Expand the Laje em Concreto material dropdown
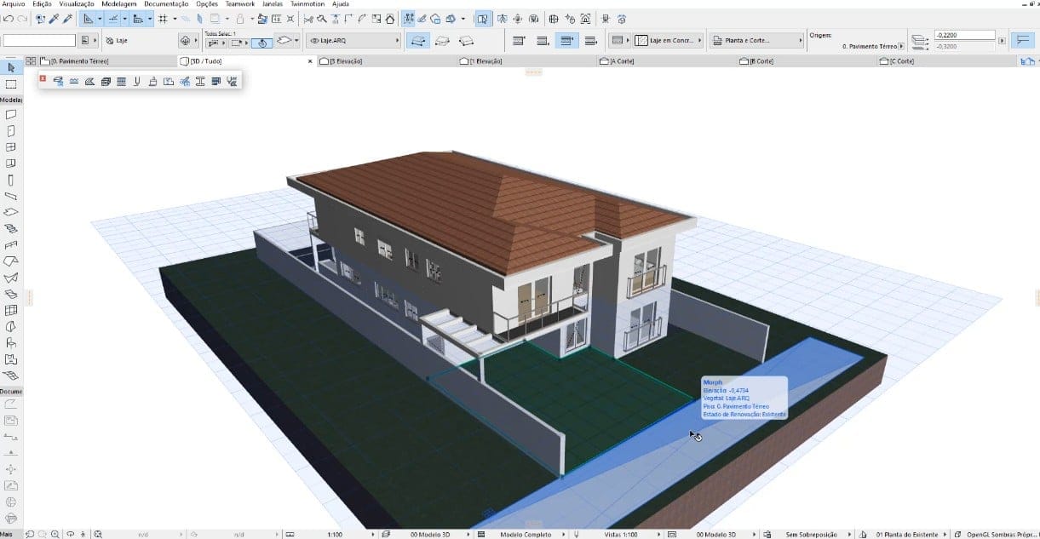 click(x=669, y=40)
